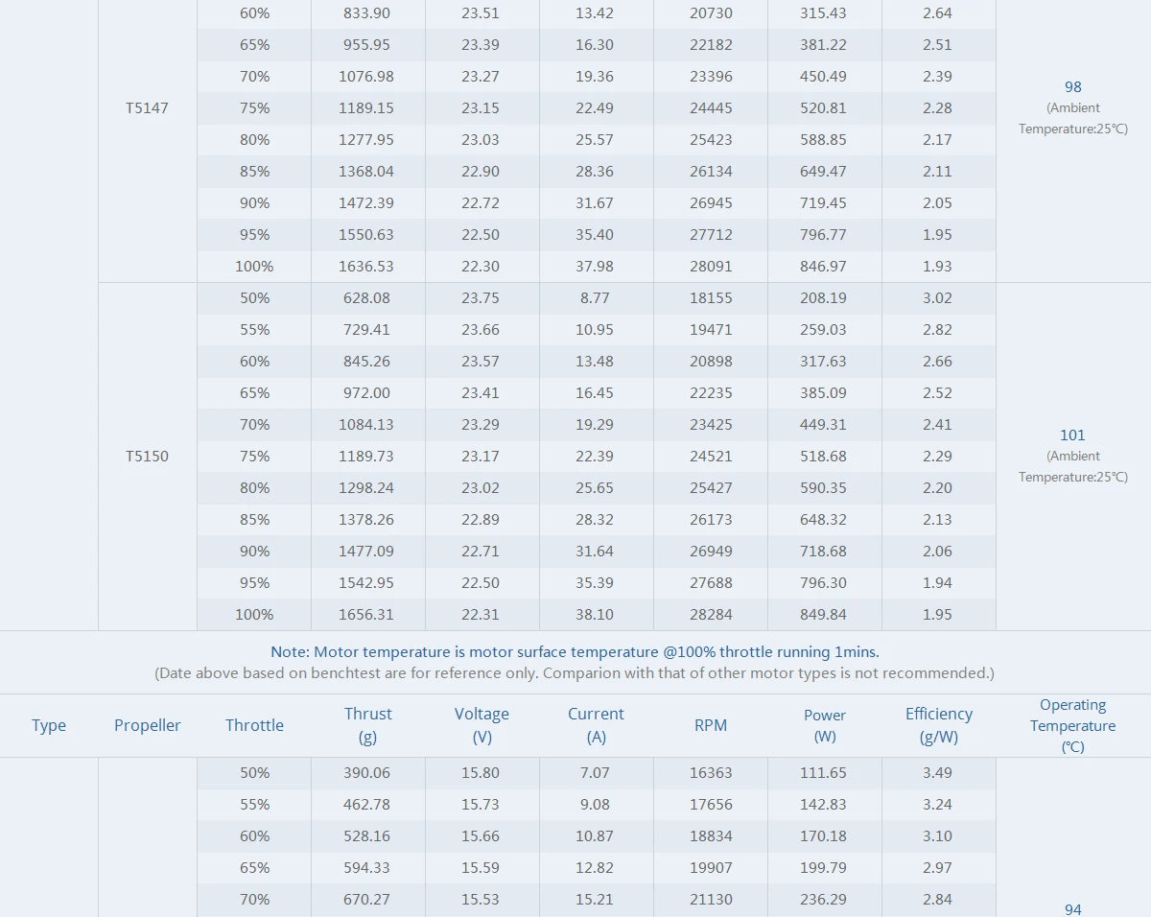Click the Power (W) column header
Viewport: 1151px width, 917px height.
[x=825, y=725]
